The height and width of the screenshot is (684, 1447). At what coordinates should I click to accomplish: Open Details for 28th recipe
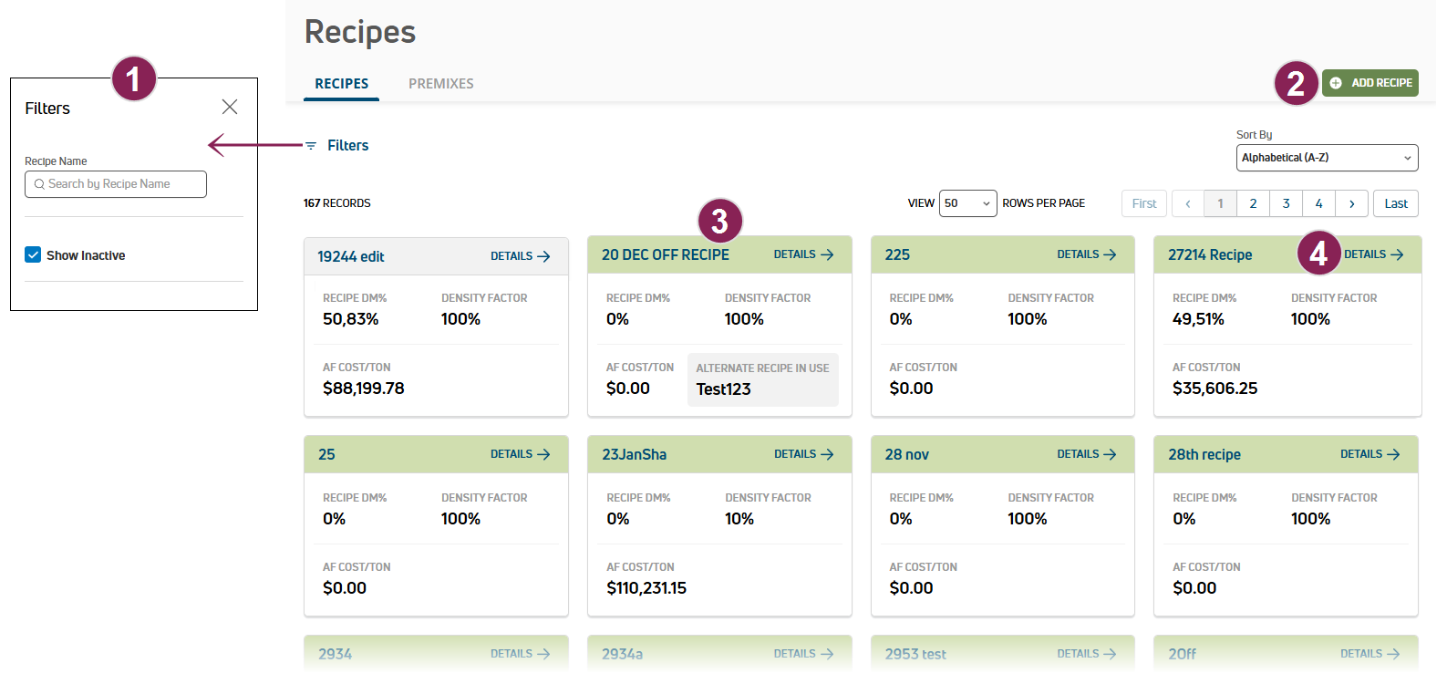(x=1369, y=454)
